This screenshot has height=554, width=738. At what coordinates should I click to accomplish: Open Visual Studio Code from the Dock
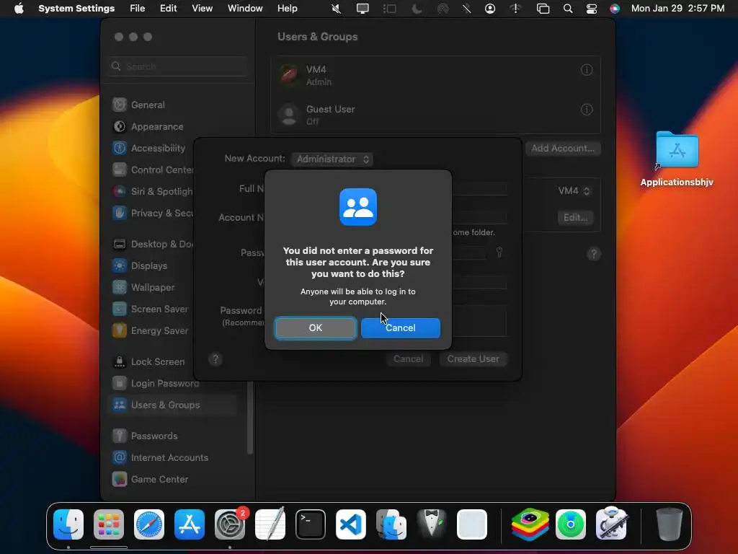[351, 524]
